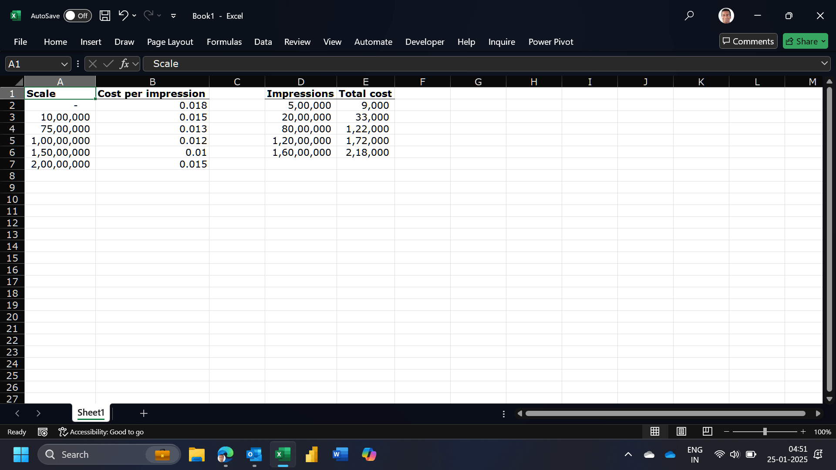The width and height of the screenshot is (836, 470).
Task: Open the Name Box dropdown arrow
Action: pos(64,64)
